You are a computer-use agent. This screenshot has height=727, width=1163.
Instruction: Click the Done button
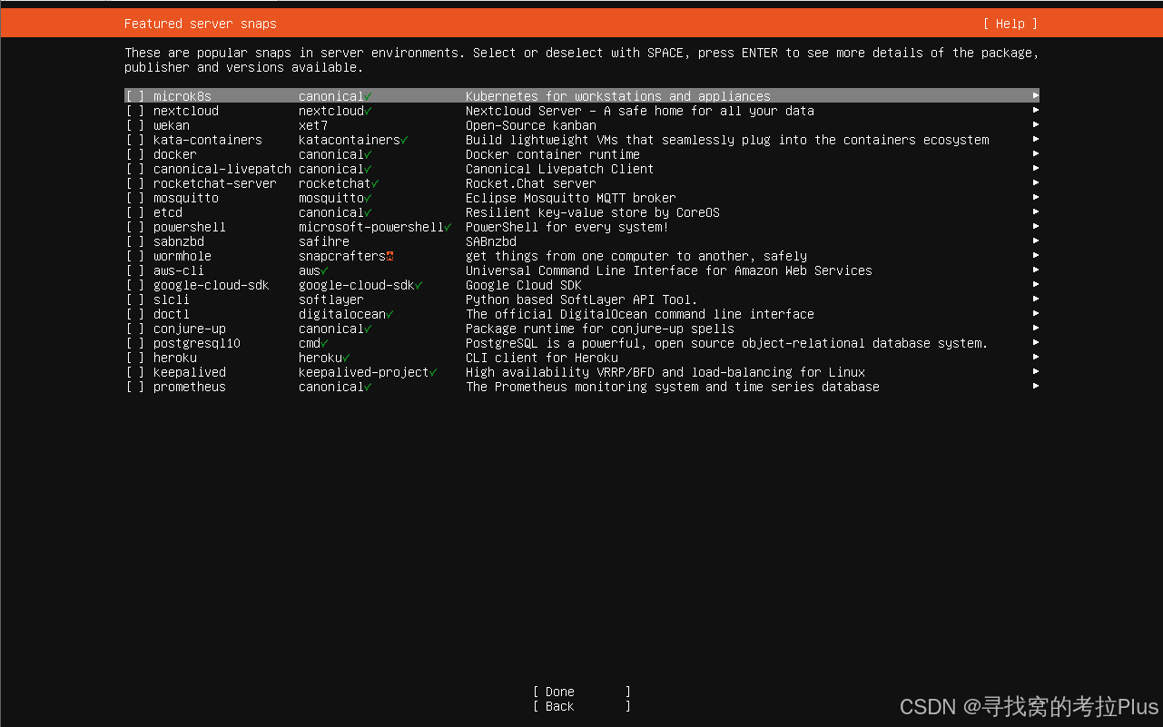point(582,692)
